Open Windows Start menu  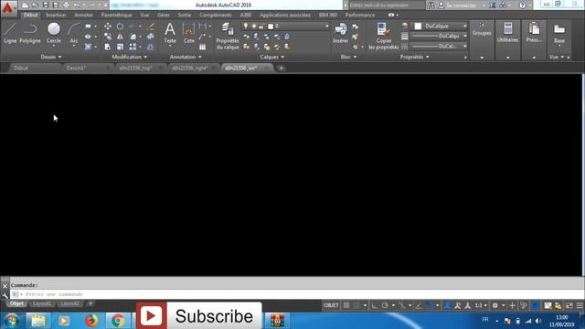coord(12,321)
